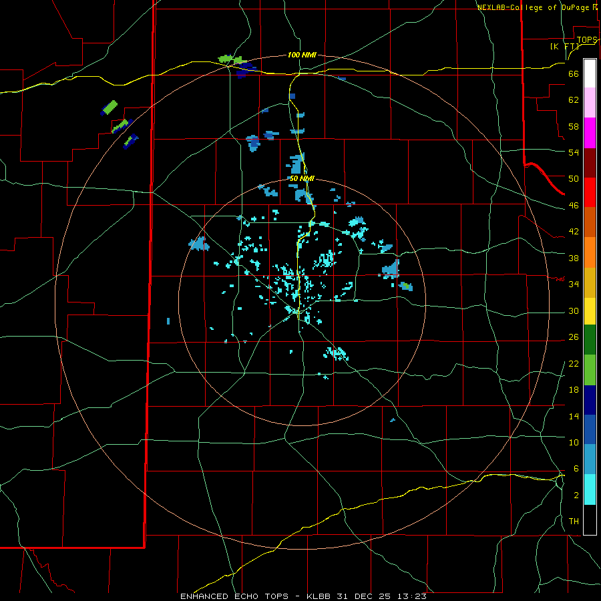
Task: Click the cyan legend swatch
Action: coord(590,489)
